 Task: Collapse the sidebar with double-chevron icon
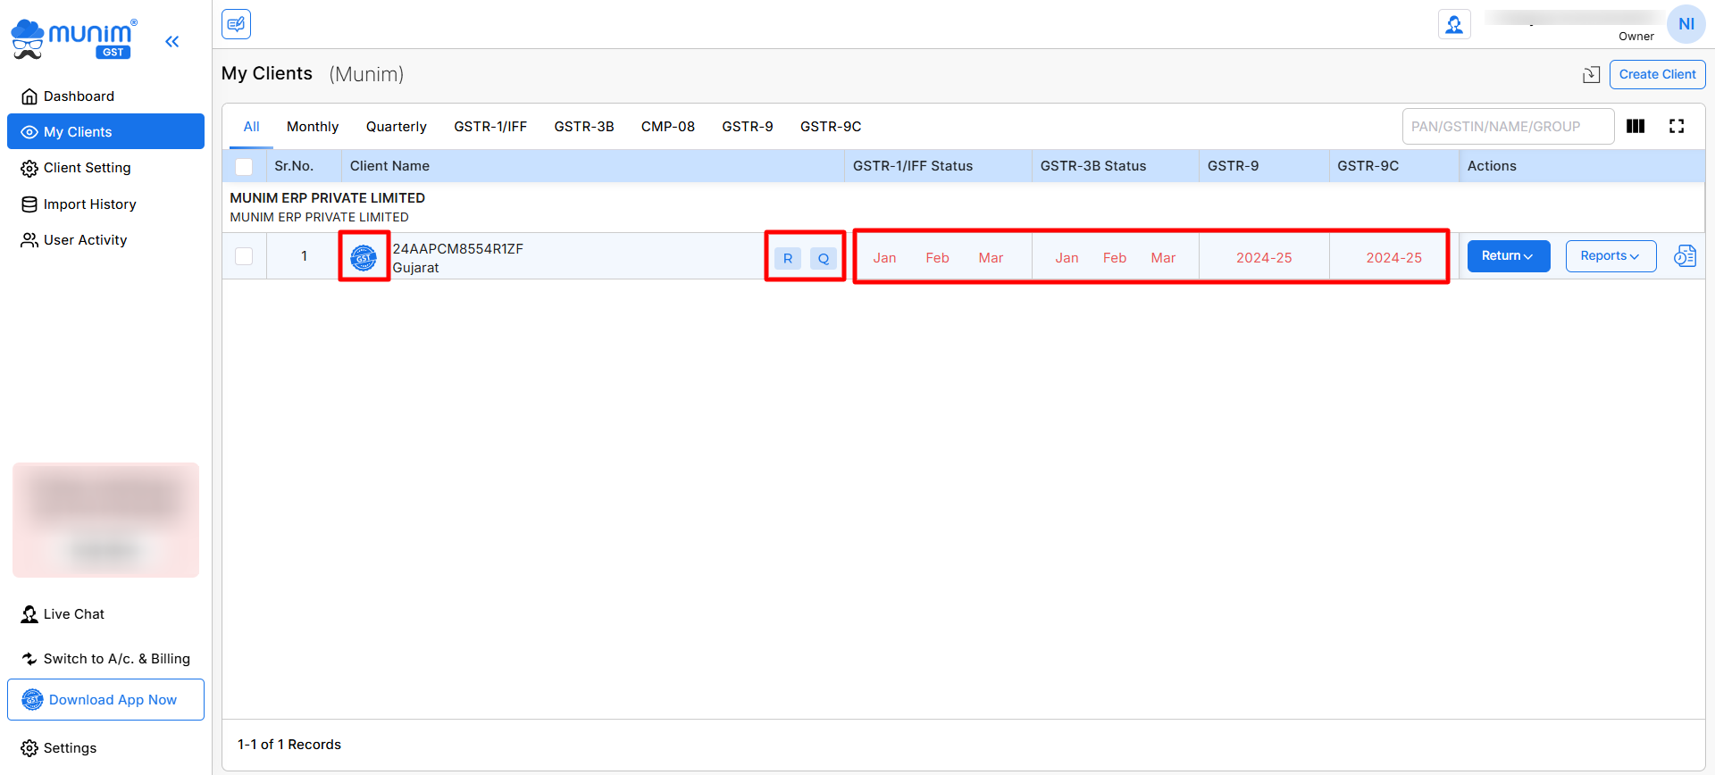point(172,41)
